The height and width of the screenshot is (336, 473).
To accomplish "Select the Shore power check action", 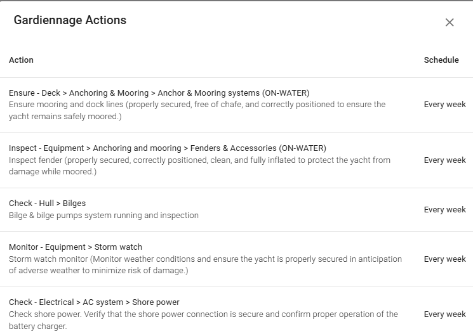I will [94, 302].
